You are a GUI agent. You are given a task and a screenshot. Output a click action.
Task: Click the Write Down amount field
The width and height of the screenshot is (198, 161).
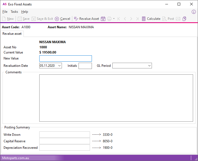click(x=64, y=135)
